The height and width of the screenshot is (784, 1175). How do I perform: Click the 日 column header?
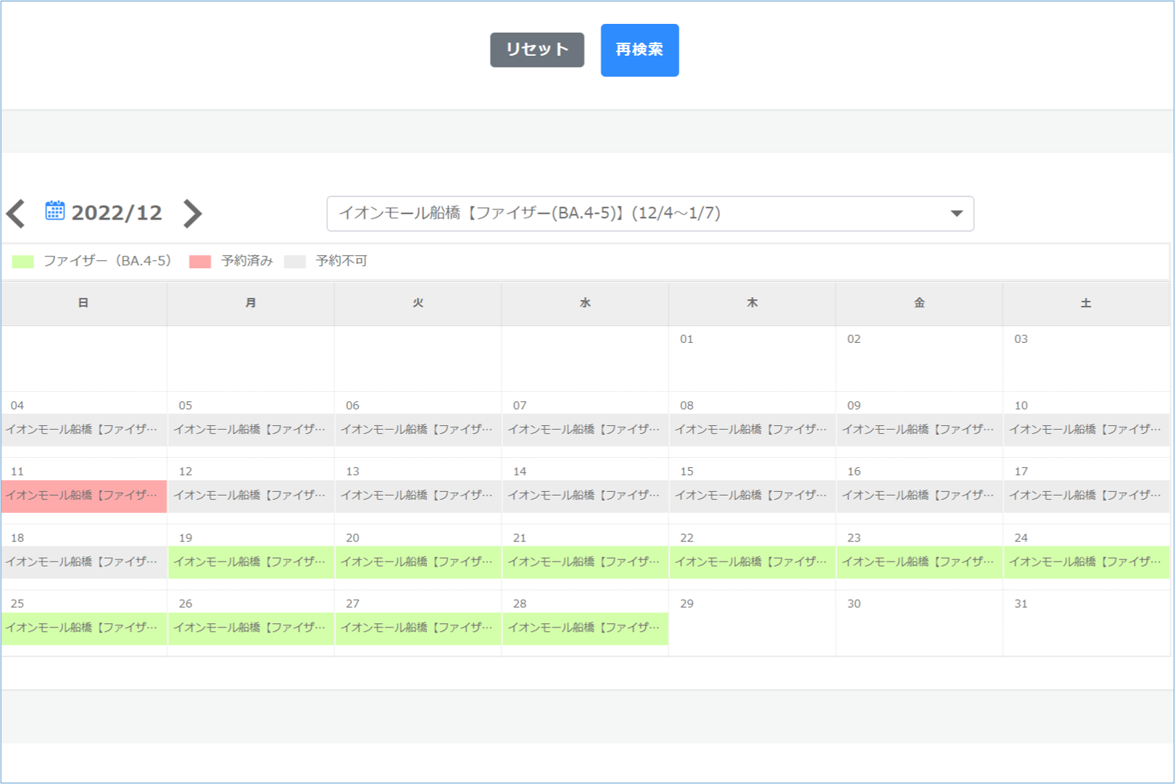pyautogui.click(x=84, y=304)
